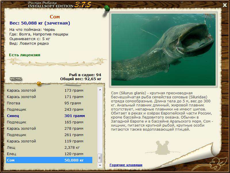Select the highlighted Сом 50,088 кг row

pos(49,160)
